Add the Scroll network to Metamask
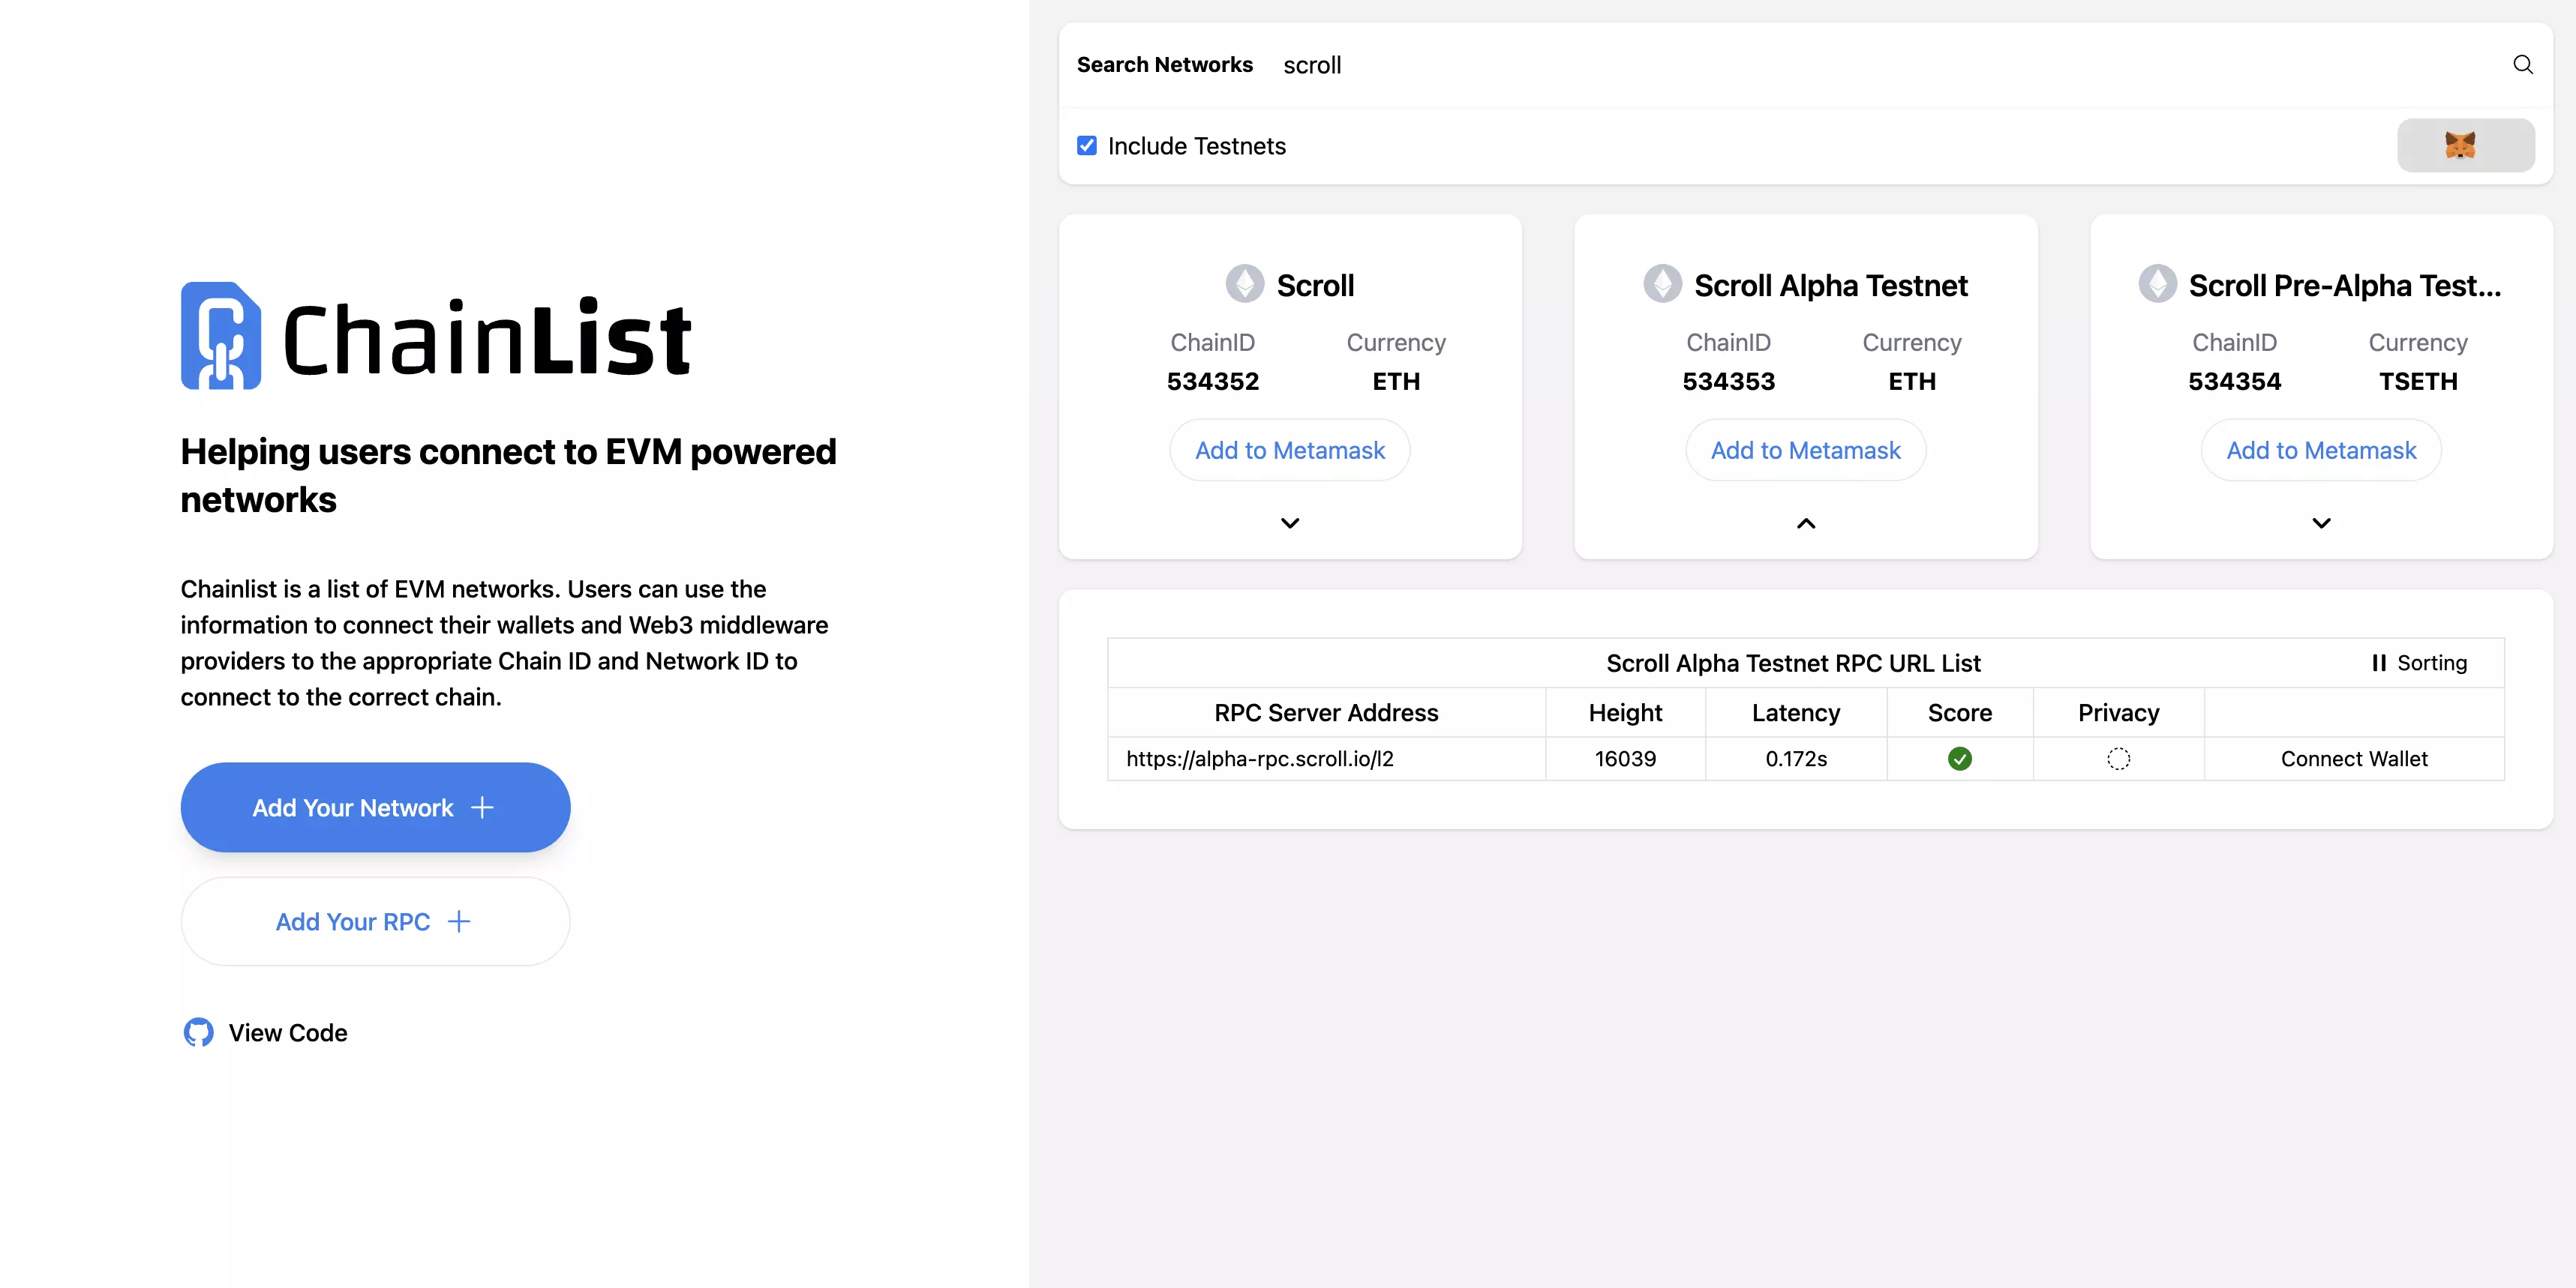Image resolution: width=2576 pixels, height=1288 pixels. [1290, 451]
